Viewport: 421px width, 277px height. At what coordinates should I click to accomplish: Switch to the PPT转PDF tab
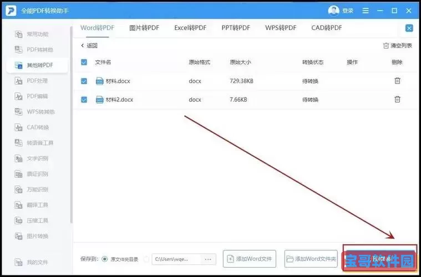(x=236, y=28)
